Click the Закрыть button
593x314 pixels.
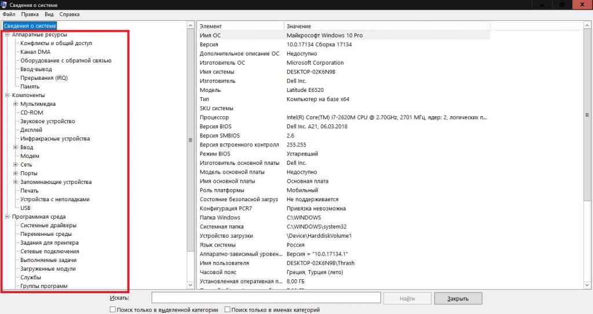(x=458, y=298)
